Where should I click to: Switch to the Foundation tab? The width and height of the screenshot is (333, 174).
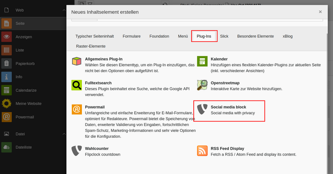159,36
